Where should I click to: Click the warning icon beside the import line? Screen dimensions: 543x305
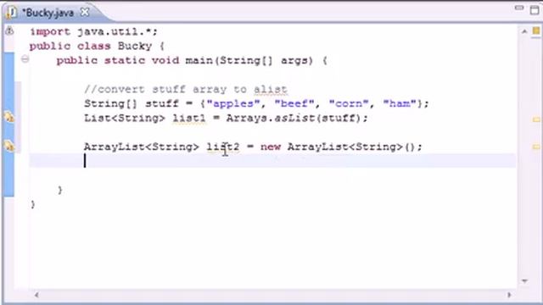tap(9, 30)
